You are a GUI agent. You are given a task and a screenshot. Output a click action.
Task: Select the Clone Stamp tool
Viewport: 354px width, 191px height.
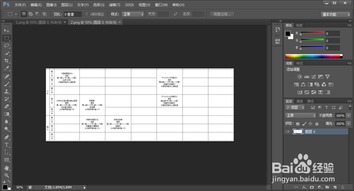pyautogui.click(x=6, y=92)
